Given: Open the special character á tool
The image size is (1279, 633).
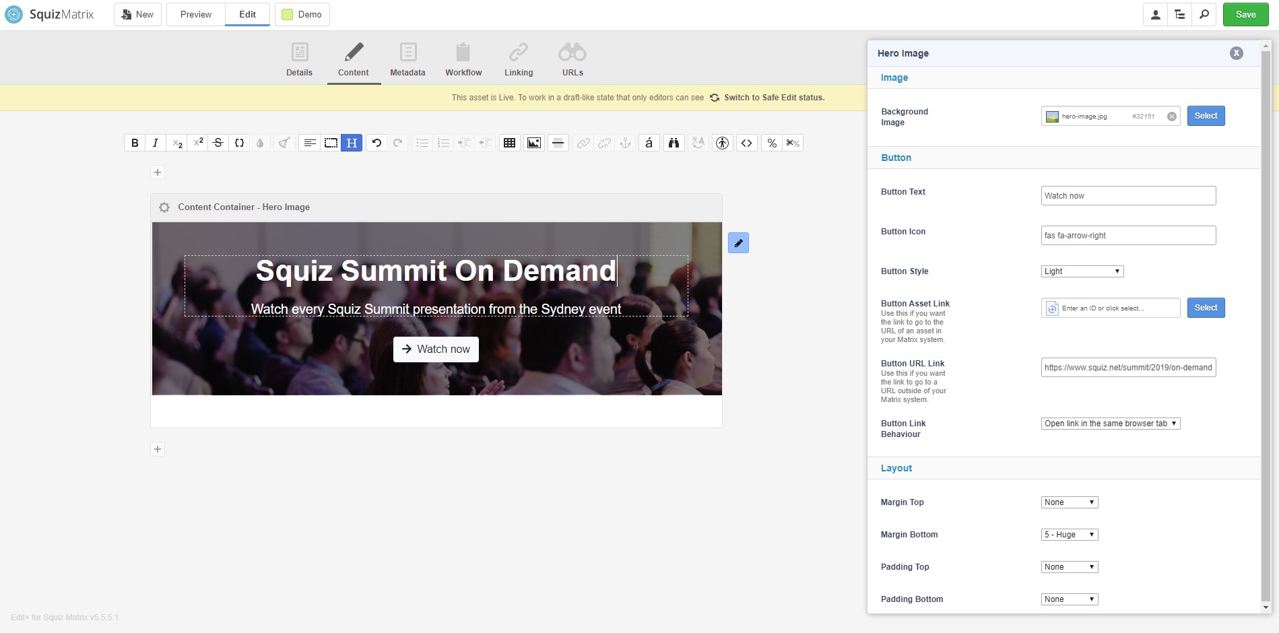Looking at the screenshot, I should click(649, 143).
